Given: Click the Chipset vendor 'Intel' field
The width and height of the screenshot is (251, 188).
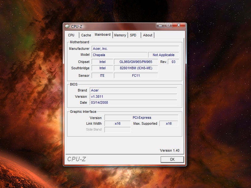Looking at the screenshot, I should [102, 62].
